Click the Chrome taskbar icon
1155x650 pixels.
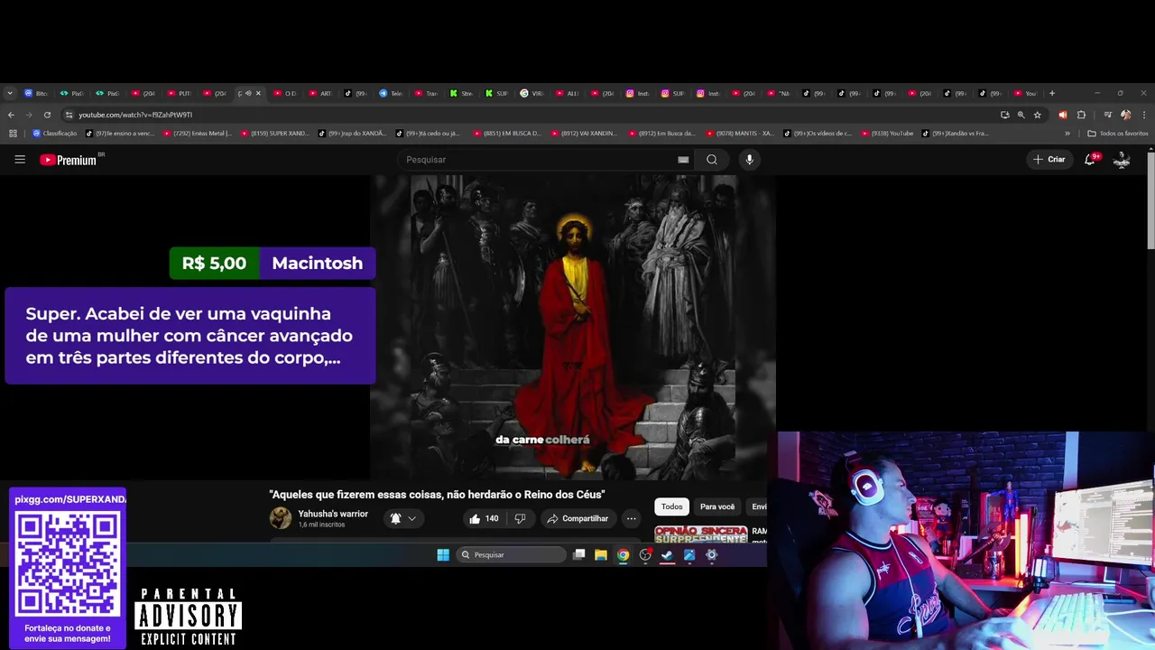pyautogui.click(x=623, y=554)
